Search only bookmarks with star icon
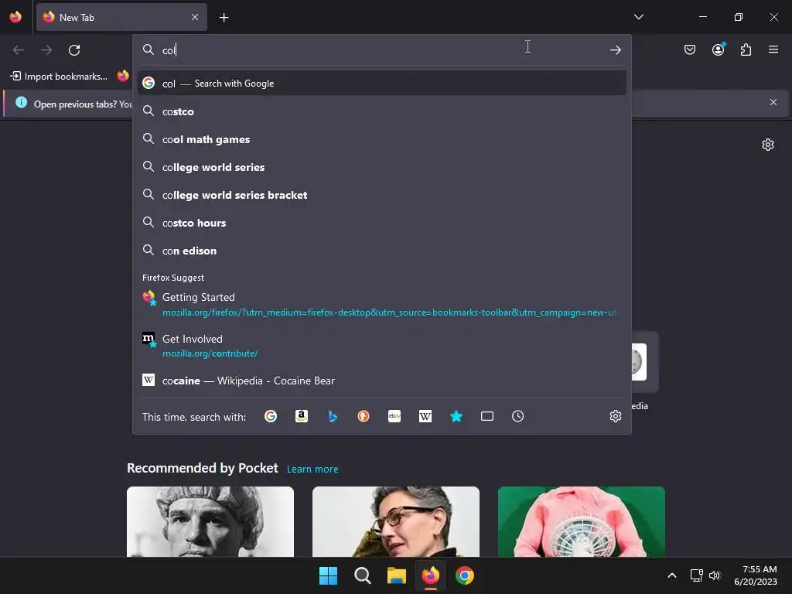 [x=456, y=416]
